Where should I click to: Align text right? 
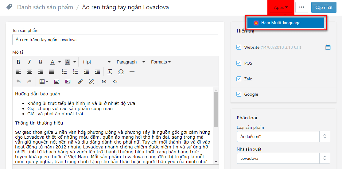point(40,72)
